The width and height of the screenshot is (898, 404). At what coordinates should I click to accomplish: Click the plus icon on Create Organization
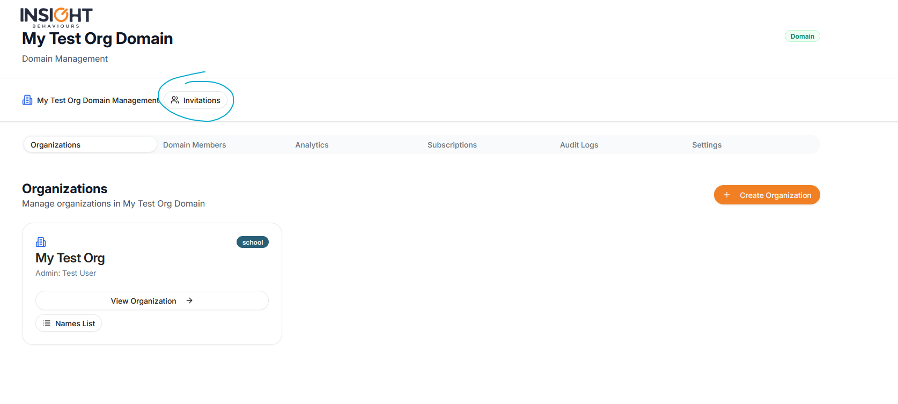[727, 195]
